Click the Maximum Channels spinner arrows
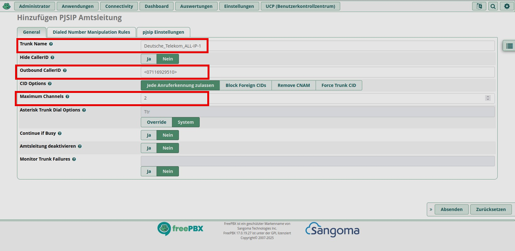Viewport: 515px width, 251px height. tap(488, 98)
